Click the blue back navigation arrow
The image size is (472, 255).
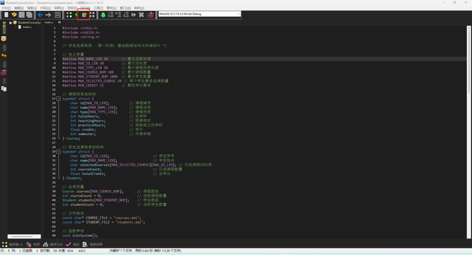click(x=41, y=15)
